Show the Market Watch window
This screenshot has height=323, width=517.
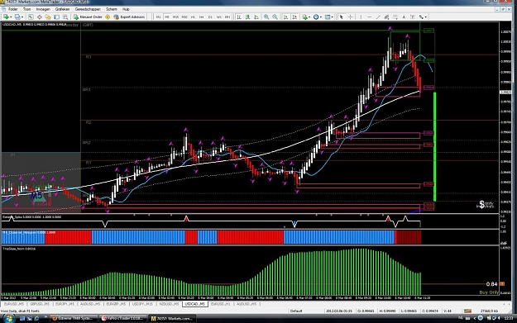pyautogui.click(x=31, y=17)
